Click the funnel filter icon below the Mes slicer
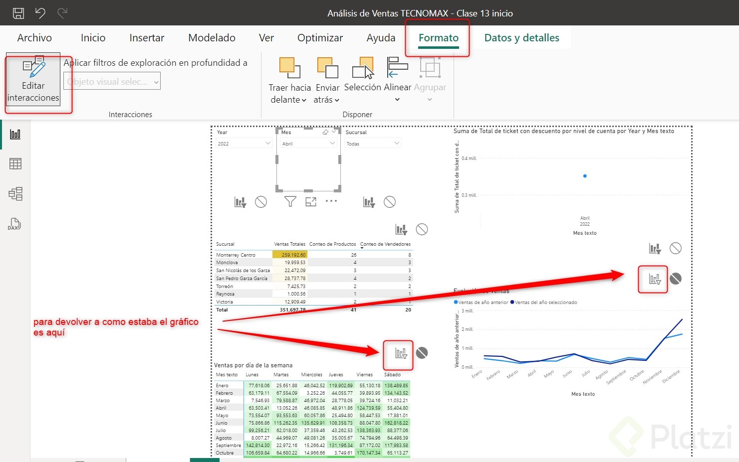The width and height of the screenshot is (739, 462). click(290, 201)
